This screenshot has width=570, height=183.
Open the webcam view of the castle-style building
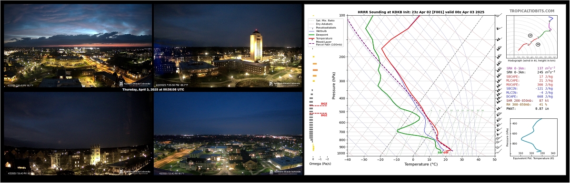tap(78, 133)
